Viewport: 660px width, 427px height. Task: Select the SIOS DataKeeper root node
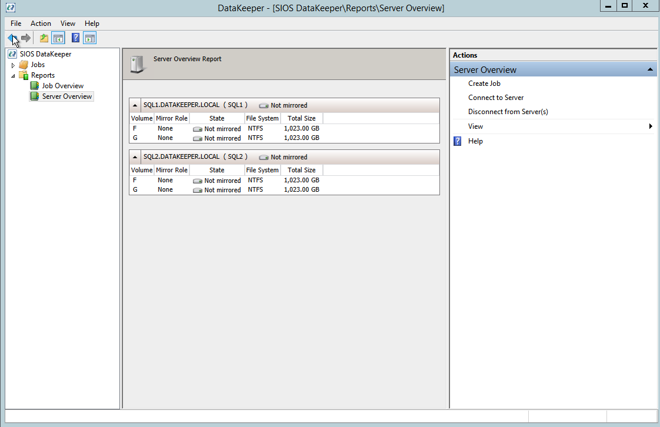[45, 54]
